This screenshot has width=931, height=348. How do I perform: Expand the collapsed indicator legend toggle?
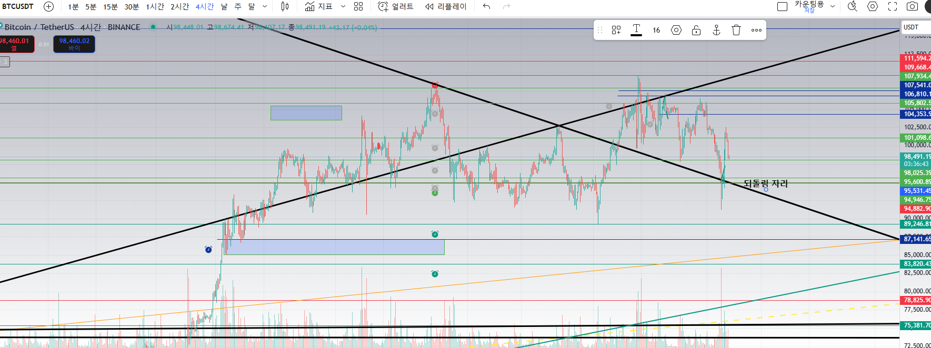tap(5, 62)
